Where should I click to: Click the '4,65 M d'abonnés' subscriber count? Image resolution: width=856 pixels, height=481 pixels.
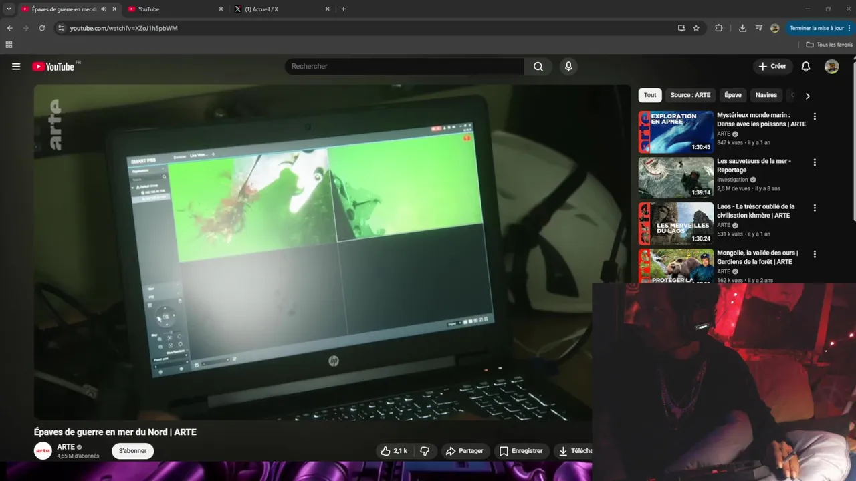point(78,456)
